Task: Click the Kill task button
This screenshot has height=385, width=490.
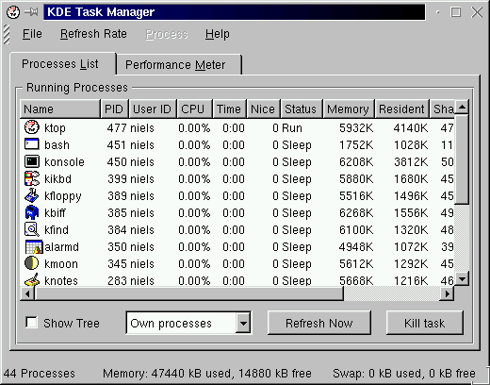Action: click(x=425, y=323)
